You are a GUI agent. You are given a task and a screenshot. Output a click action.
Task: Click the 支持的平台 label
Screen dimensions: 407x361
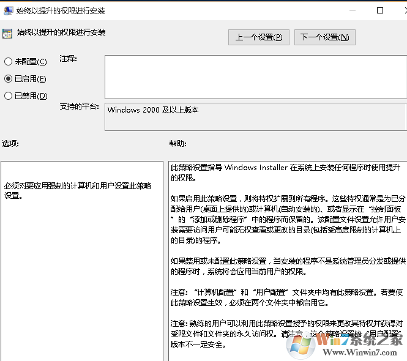pyautogui.click(x=79, y=106)
